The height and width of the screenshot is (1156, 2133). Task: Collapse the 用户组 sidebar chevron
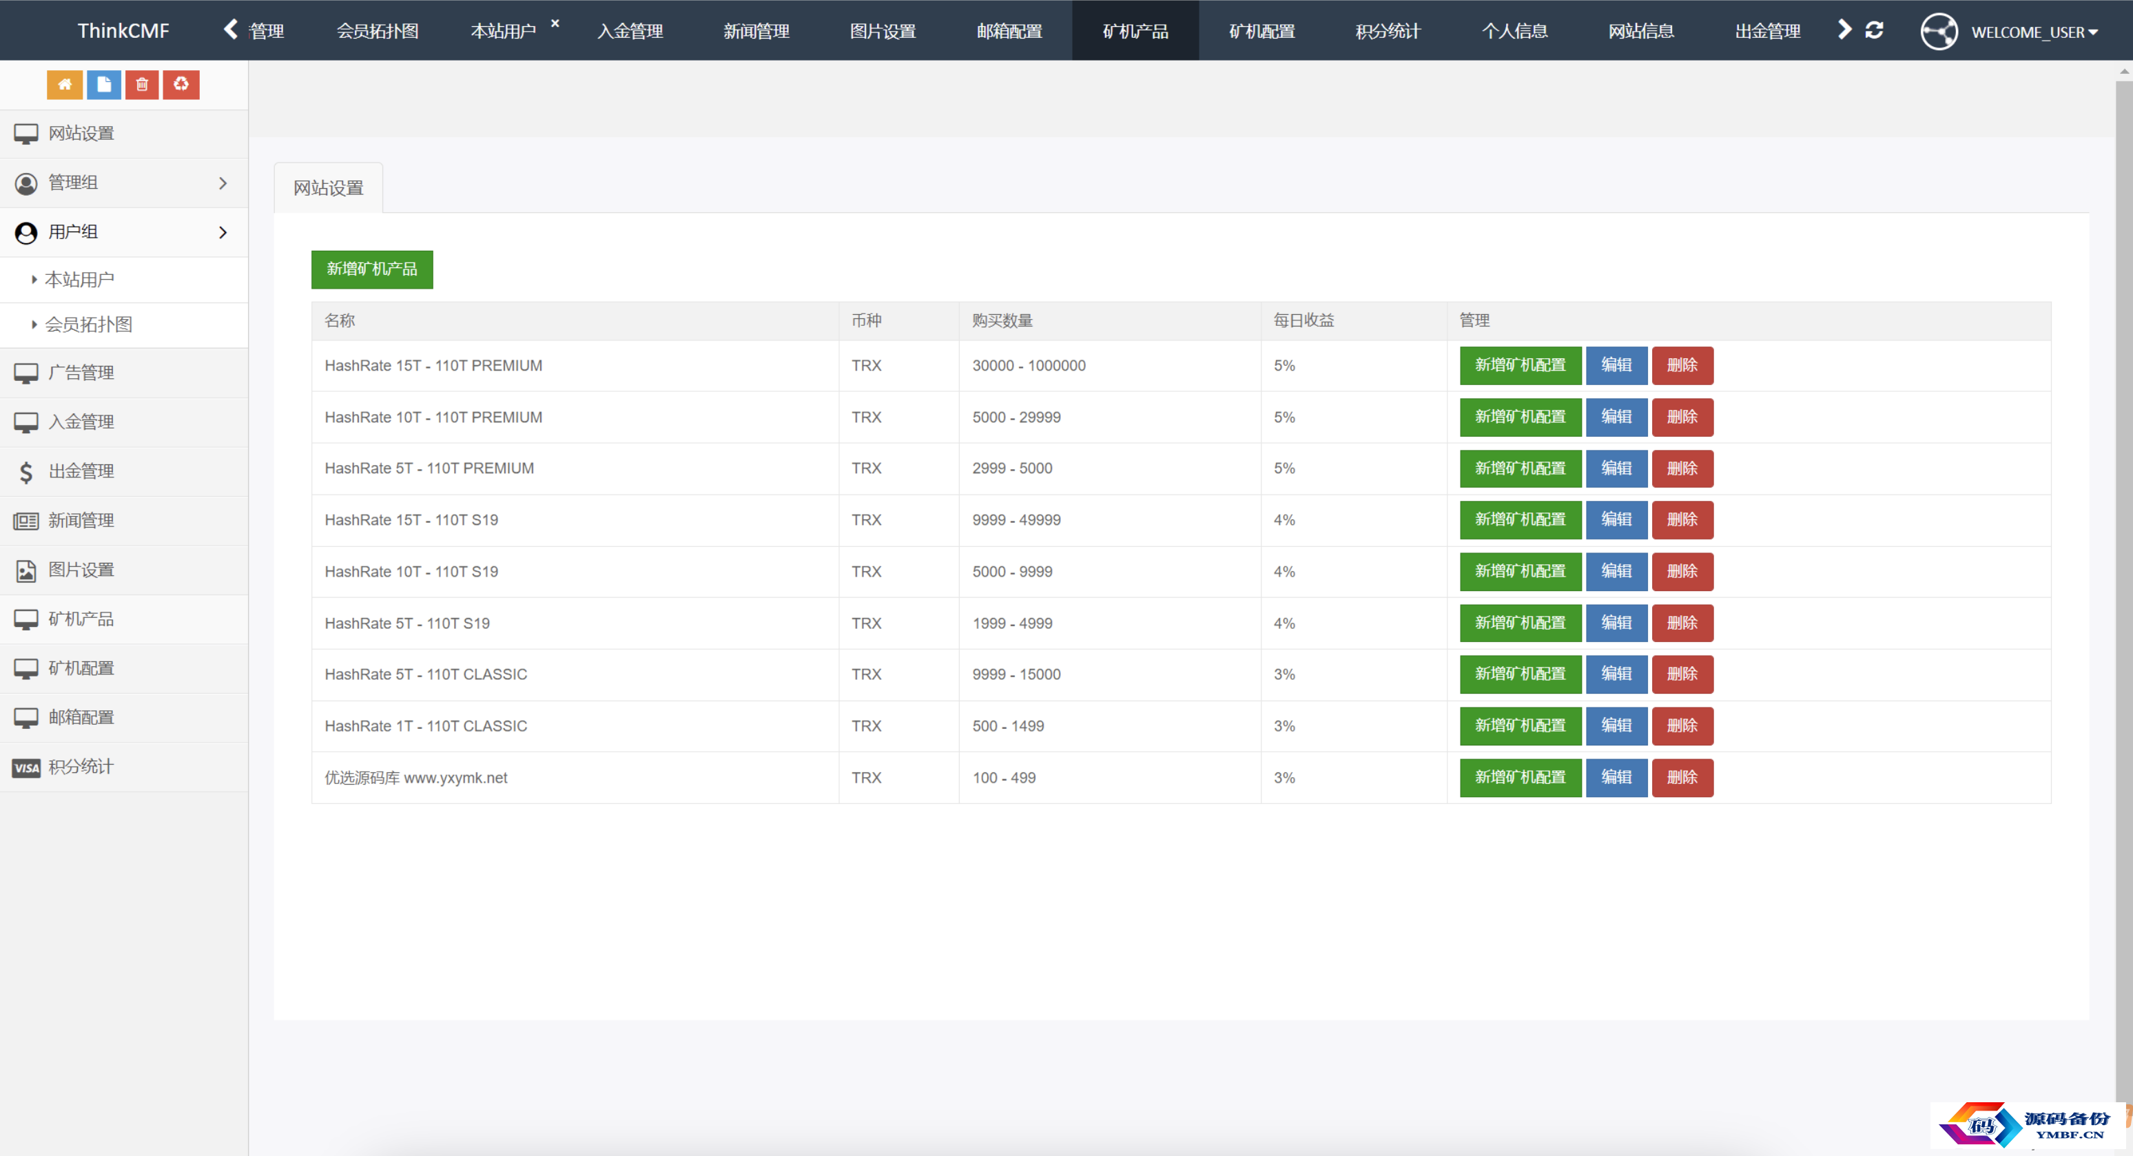[x=222, y=233]
